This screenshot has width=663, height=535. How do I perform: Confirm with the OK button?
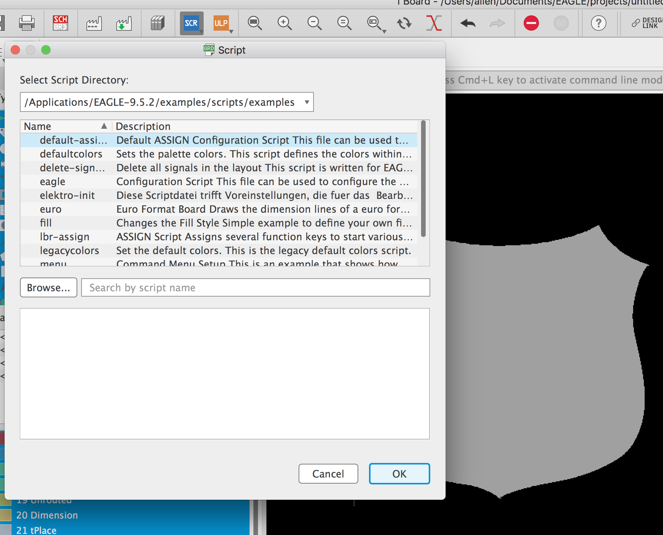(x=399, y=474)
